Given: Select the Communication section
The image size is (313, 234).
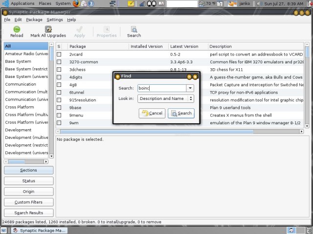Looking at the screenshot, I should click(26, 84).
